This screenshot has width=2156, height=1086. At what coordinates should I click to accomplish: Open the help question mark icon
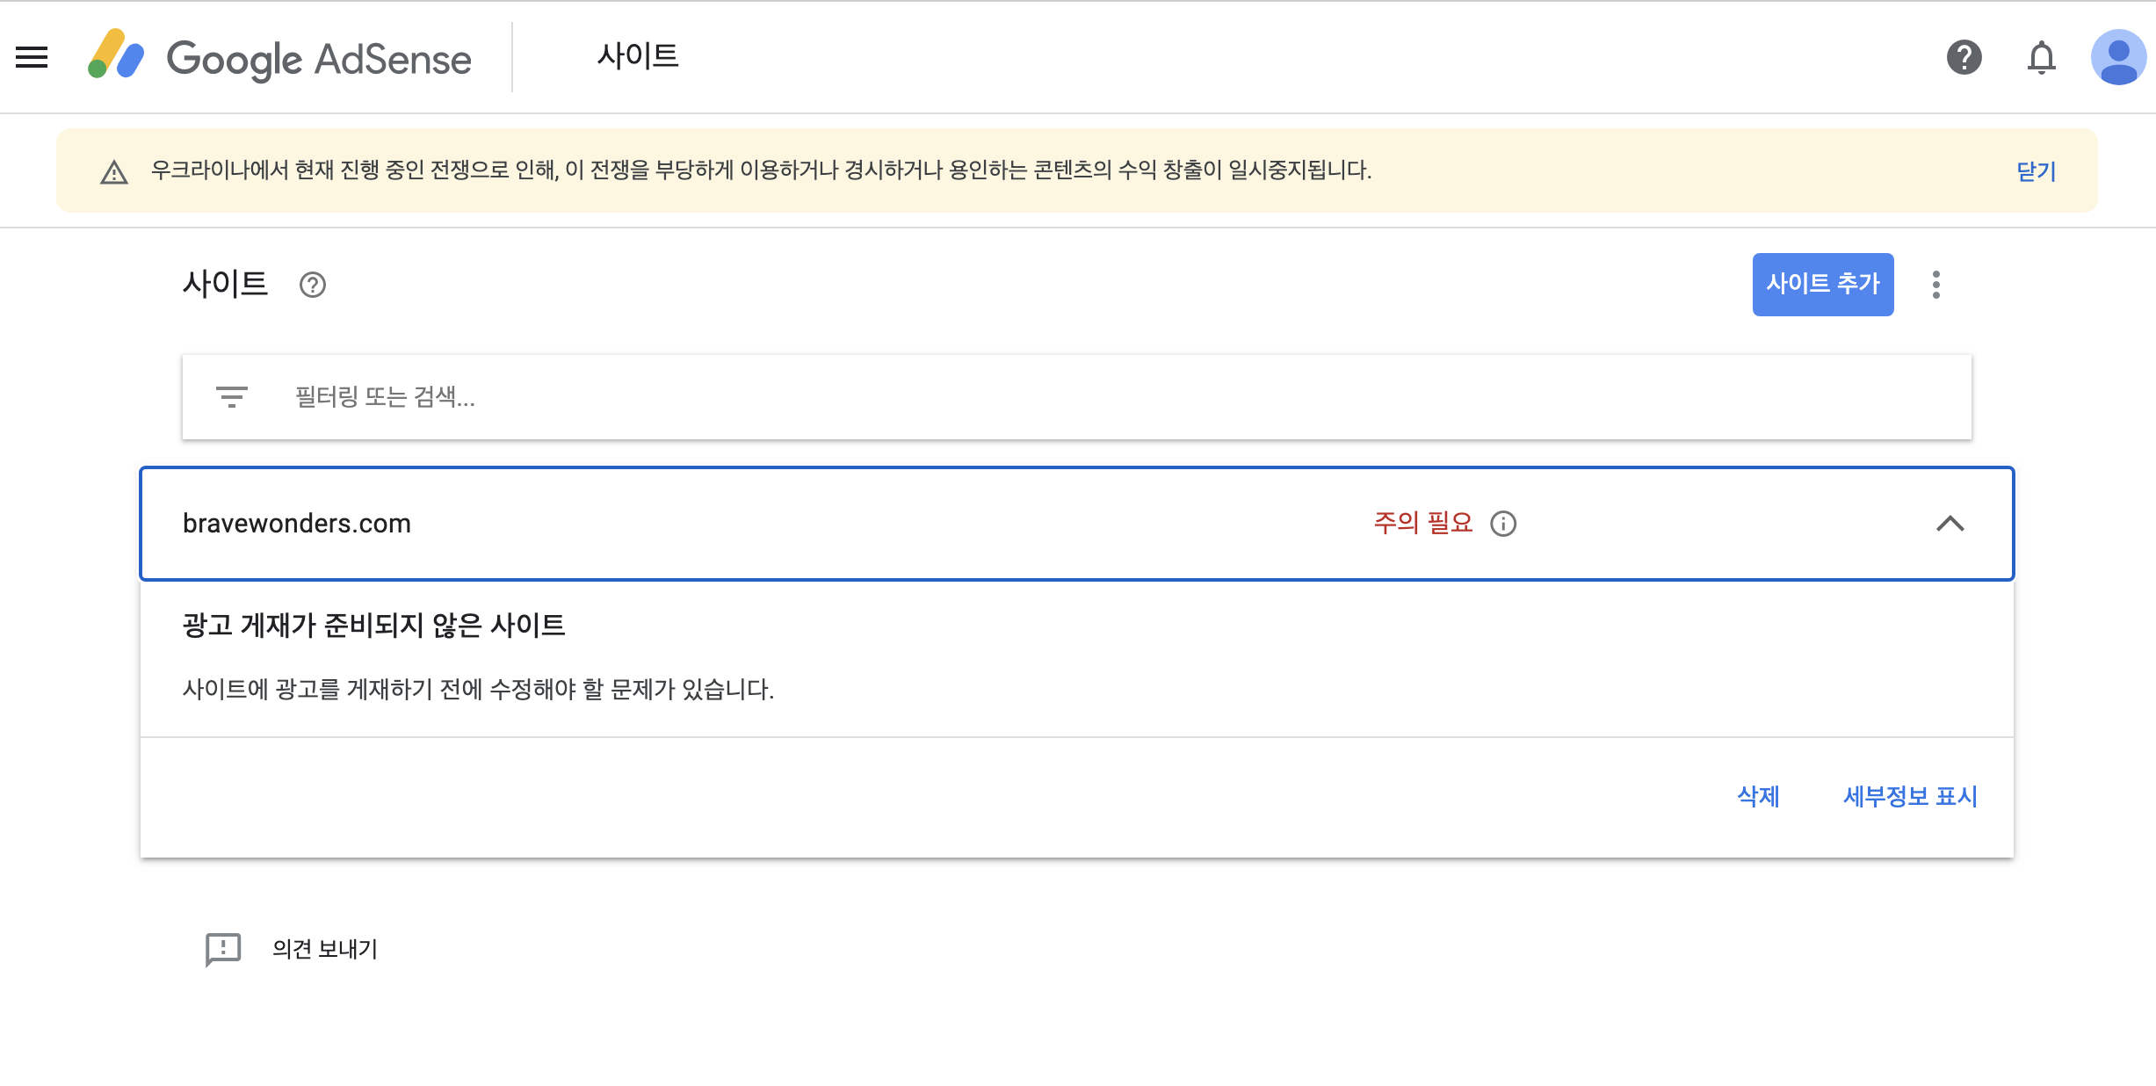[x=1964, y=58]
